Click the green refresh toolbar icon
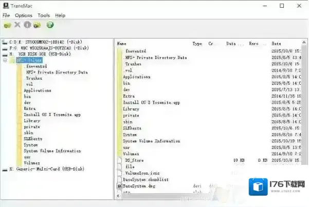The image size is (309, 207). point(50,25)
